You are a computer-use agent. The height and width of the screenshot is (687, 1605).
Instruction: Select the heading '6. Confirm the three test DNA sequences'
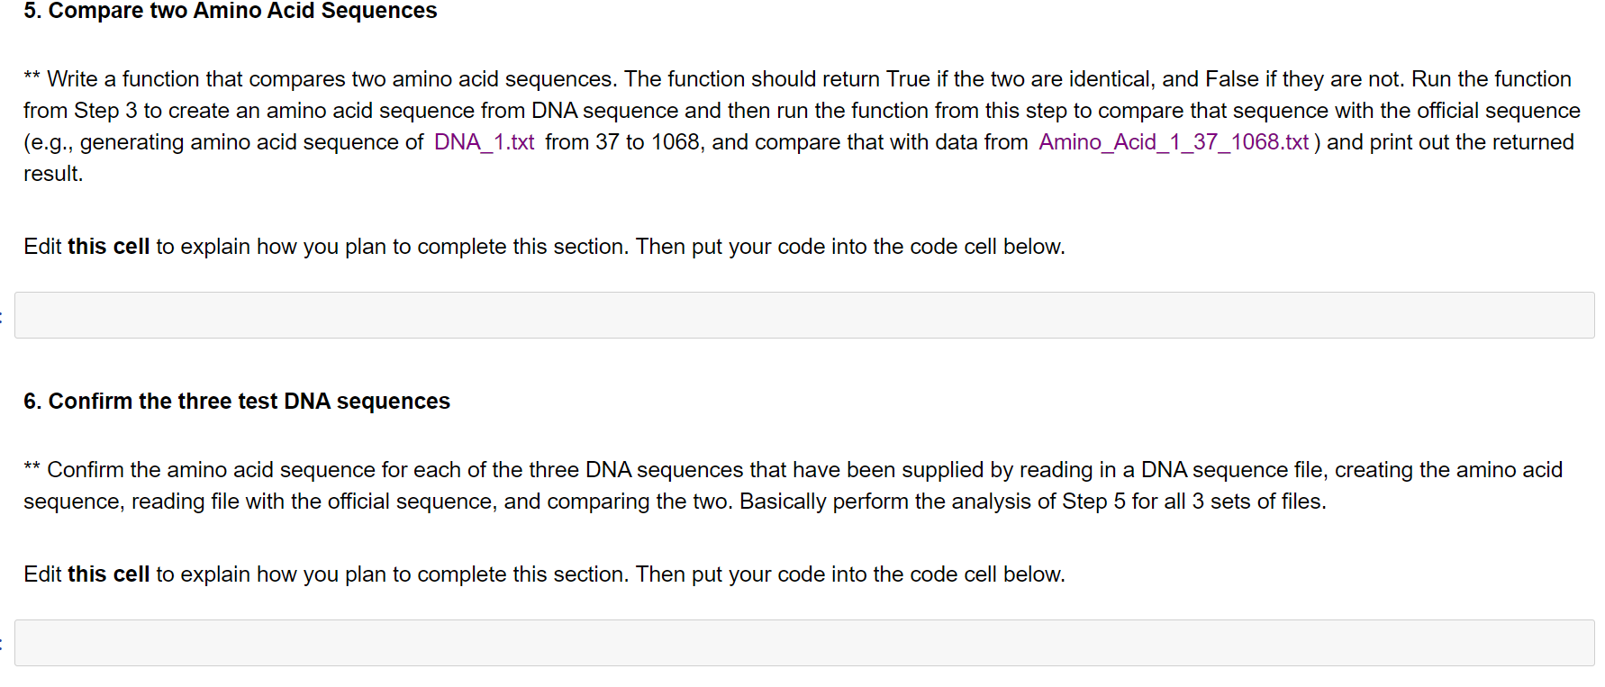pyautogui.click(x=236, y=402)
